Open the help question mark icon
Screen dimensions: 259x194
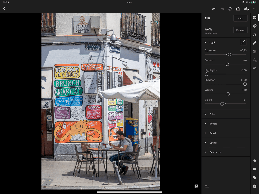click(230, 9)
